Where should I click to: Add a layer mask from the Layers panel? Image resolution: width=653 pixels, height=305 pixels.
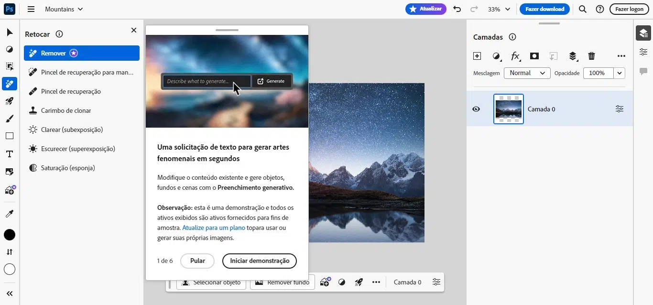(534, 56)
